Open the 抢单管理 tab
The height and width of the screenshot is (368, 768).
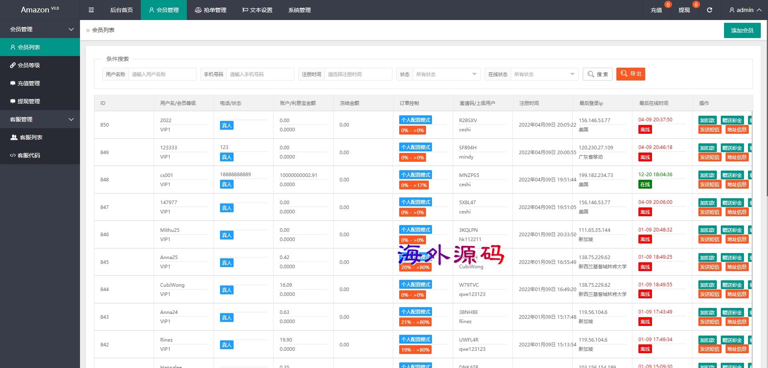tap(210, 10)
